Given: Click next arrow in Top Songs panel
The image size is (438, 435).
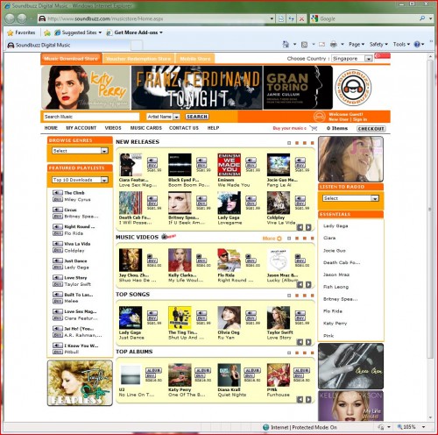Looking at the screenshot, I should click(308, 342).
